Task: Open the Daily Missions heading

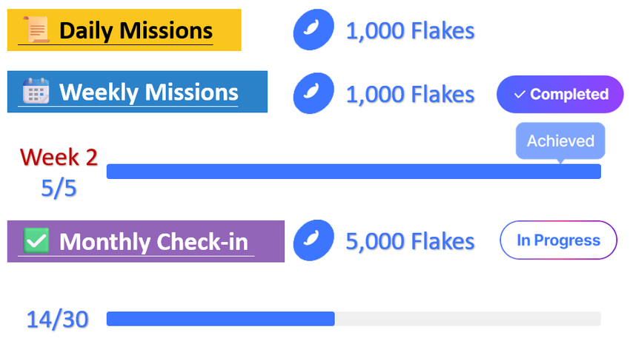Action: pos(136,31)
